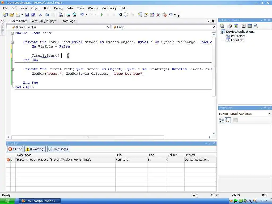Toggle the 1 Error filter button
Viewport: 272px width, 204px height.
pos(15,149)
